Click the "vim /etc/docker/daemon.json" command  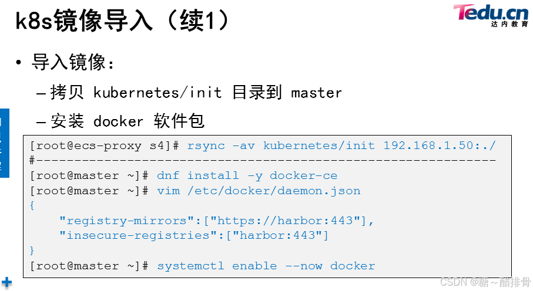tap(259, 191)
